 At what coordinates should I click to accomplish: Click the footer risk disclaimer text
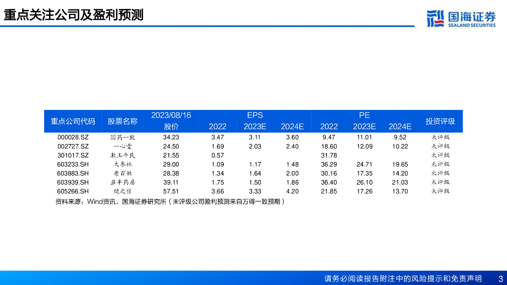pos(403,279)
